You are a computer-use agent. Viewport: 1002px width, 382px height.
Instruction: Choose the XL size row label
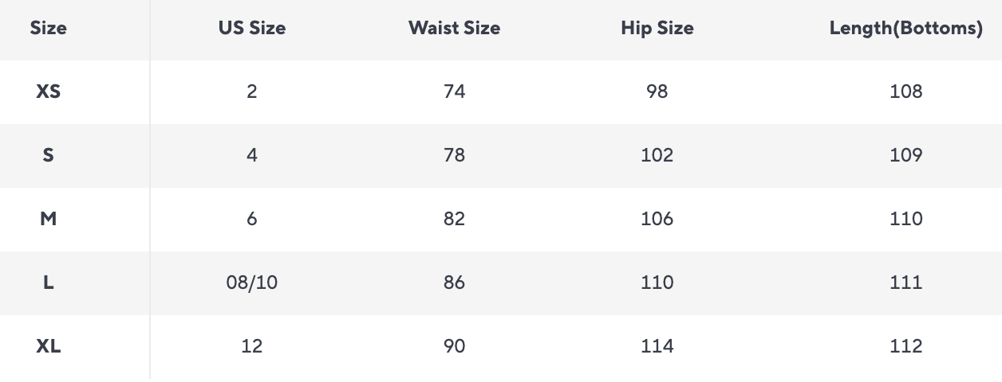point(48,346)
